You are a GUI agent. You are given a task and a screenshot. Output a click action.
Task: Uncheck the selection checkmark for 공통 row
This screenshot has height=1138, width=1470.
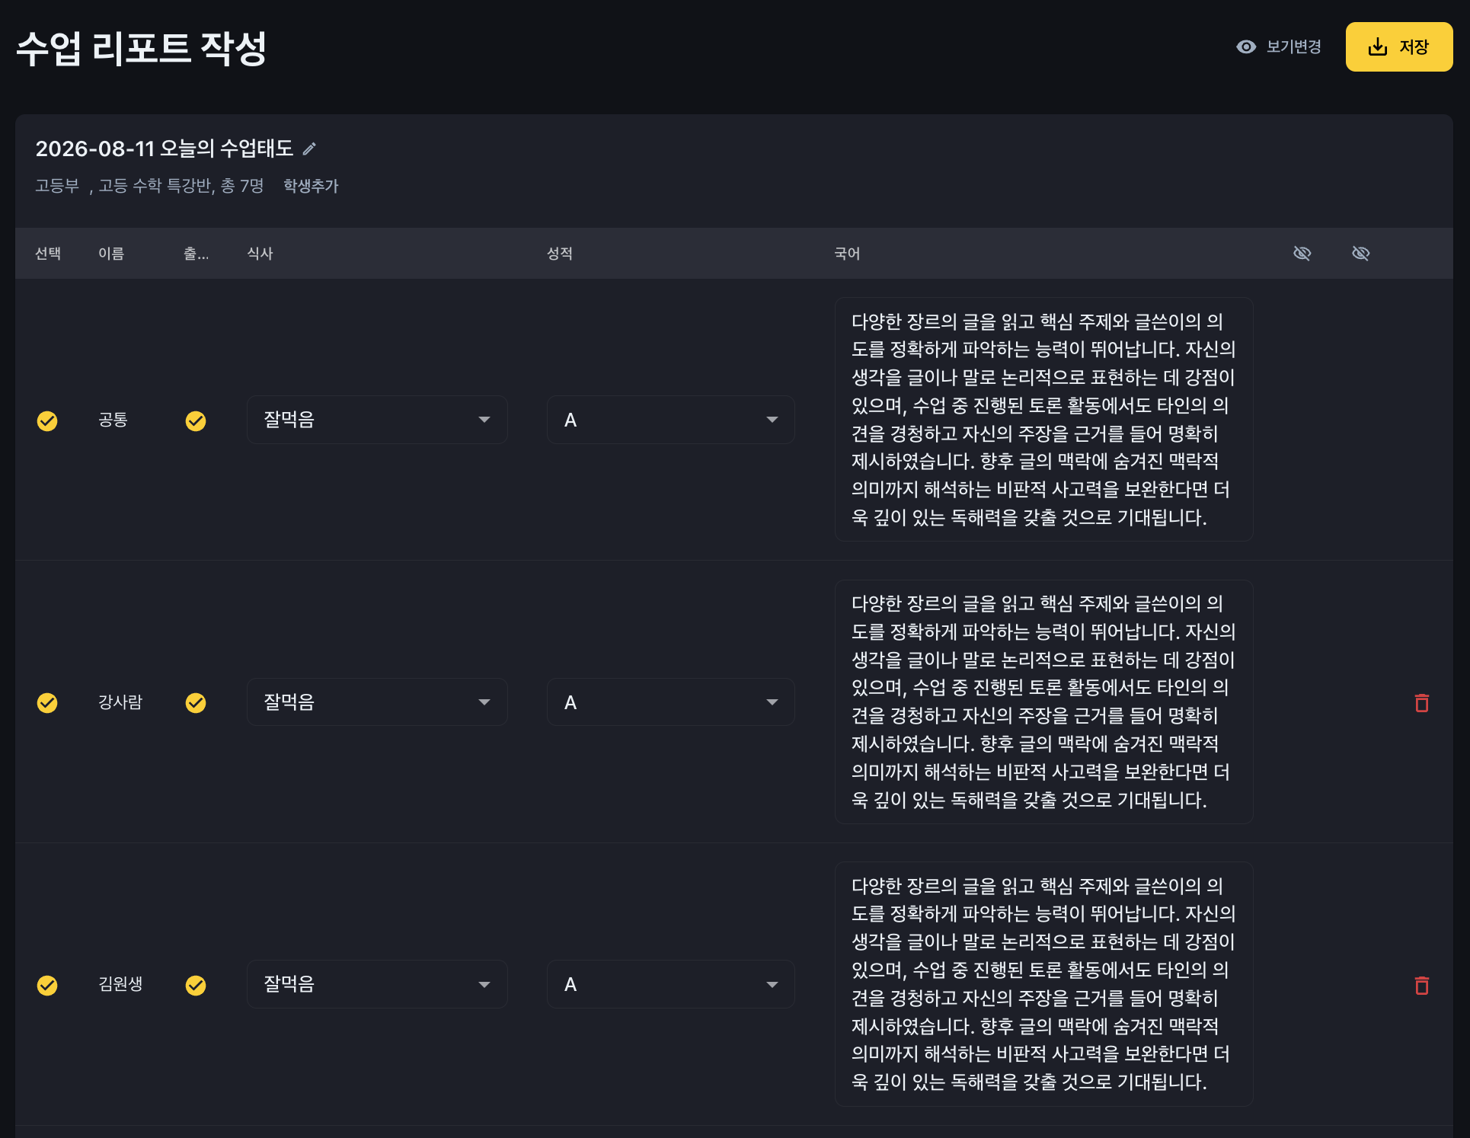tap(47, 420)
